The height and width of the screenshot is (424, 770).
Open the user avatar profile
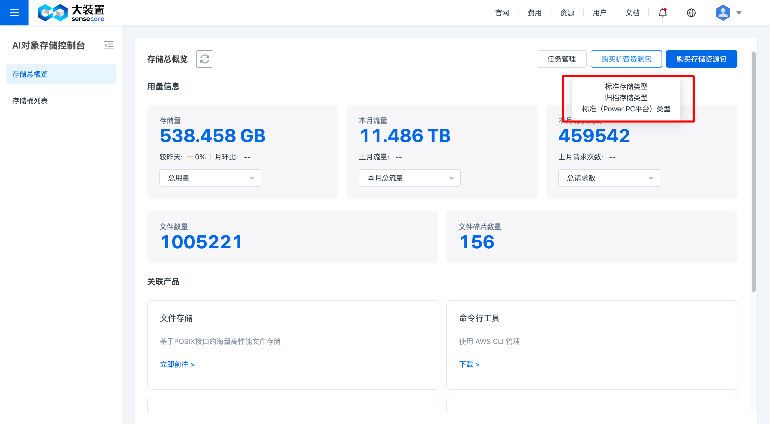click(x=723, y=12)
